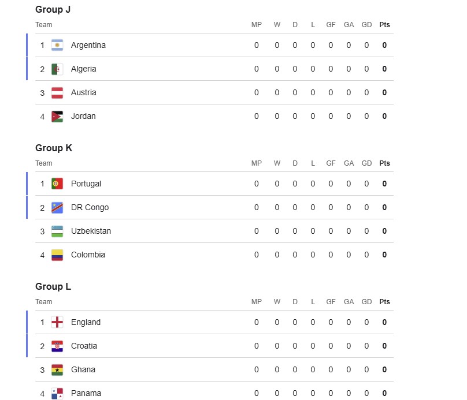Click the Uzbekistan flag icon
467x400 pixels.
57,231
